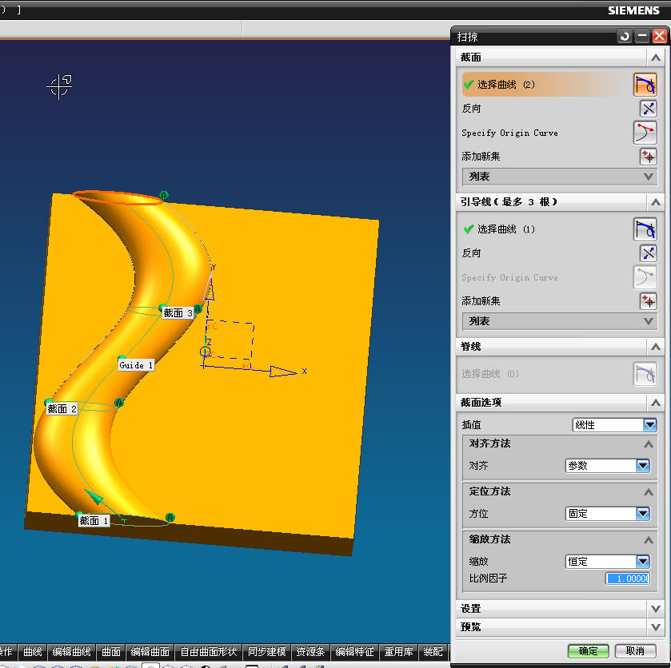Click the section 反向 reverse direction icon

pos(649,109)
